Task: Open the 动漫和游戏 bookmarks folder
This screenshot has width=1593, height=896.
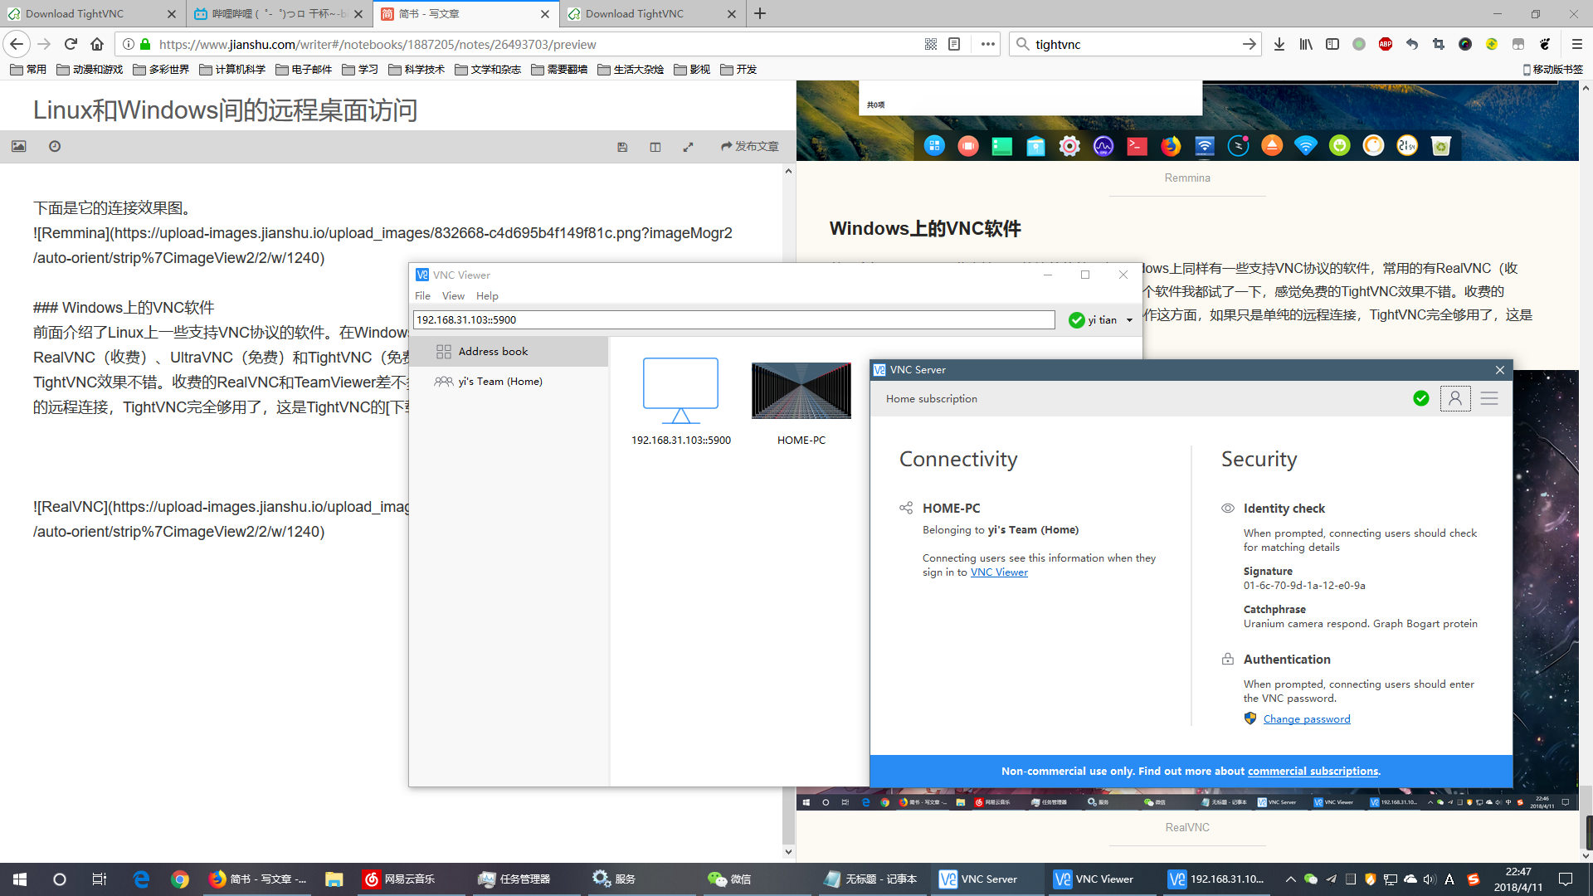Action: tap(90, 70)
